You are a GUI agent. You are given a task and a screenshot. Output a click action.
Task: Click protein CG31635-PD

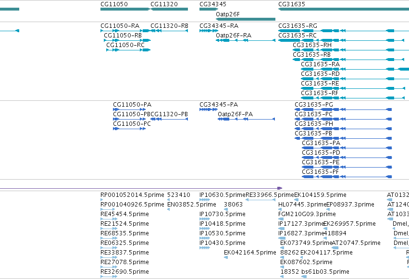[x=347, y=158]
